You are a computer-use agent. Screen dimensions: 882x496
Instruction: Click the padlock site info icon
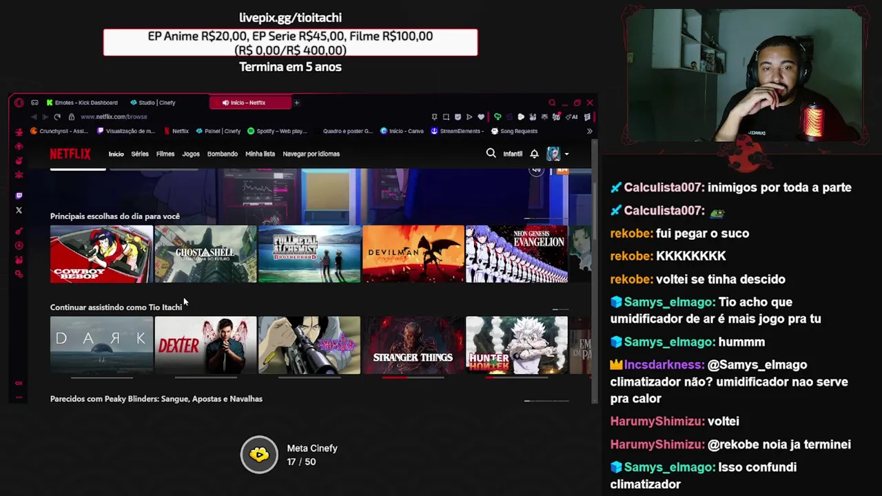71,117
